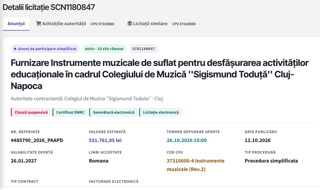
Task: Click the Semnătură electronică tag
Action: pos(113,112)
